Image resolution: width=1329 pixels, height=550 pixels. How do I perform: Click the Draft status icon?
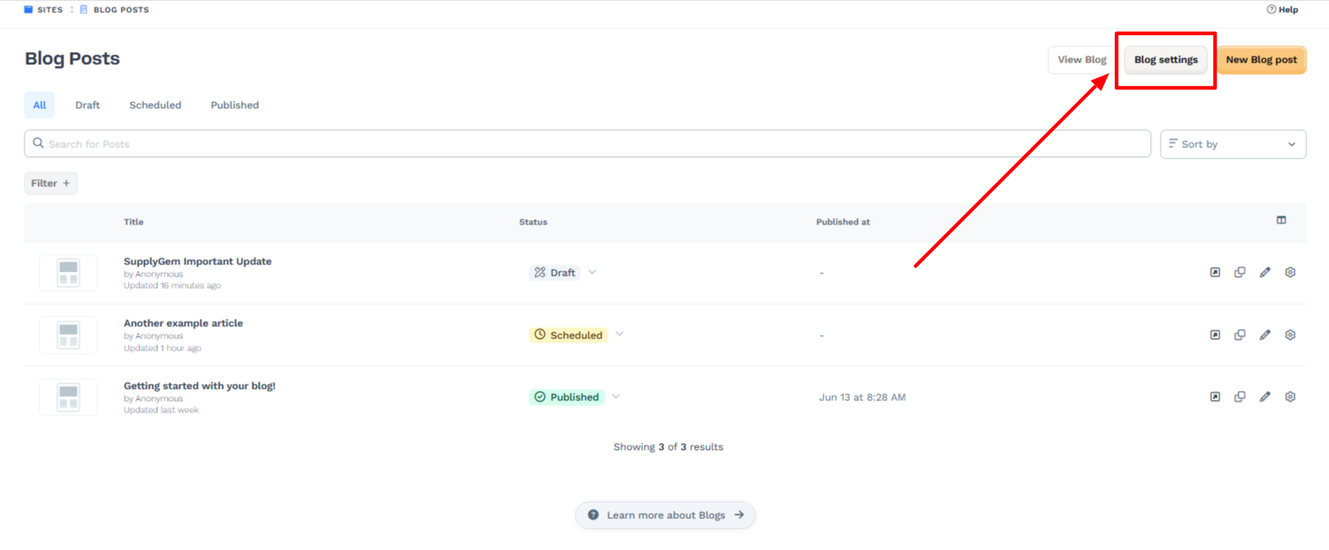(540, 273)
